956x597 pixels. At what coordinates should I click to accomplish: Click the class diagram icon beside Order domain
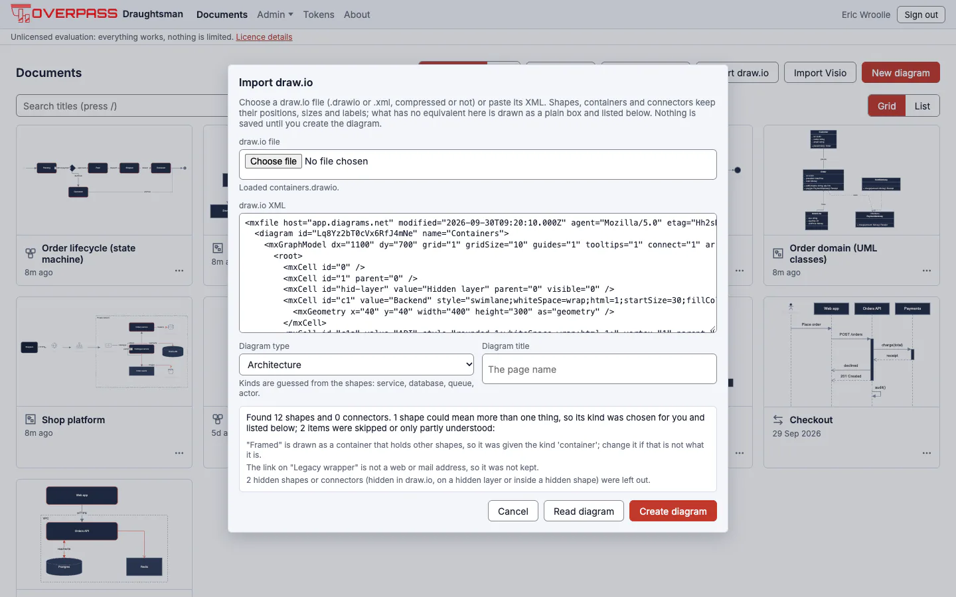778,253
